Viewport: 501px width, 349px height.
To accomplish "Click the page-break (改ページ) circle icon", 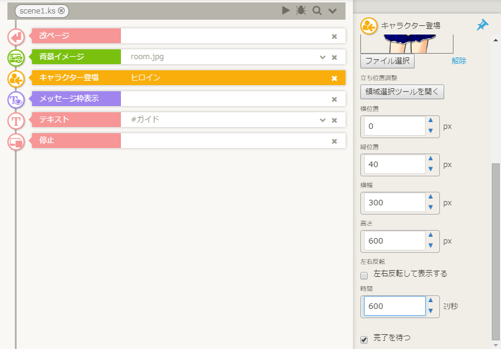I will pos(16,37).
